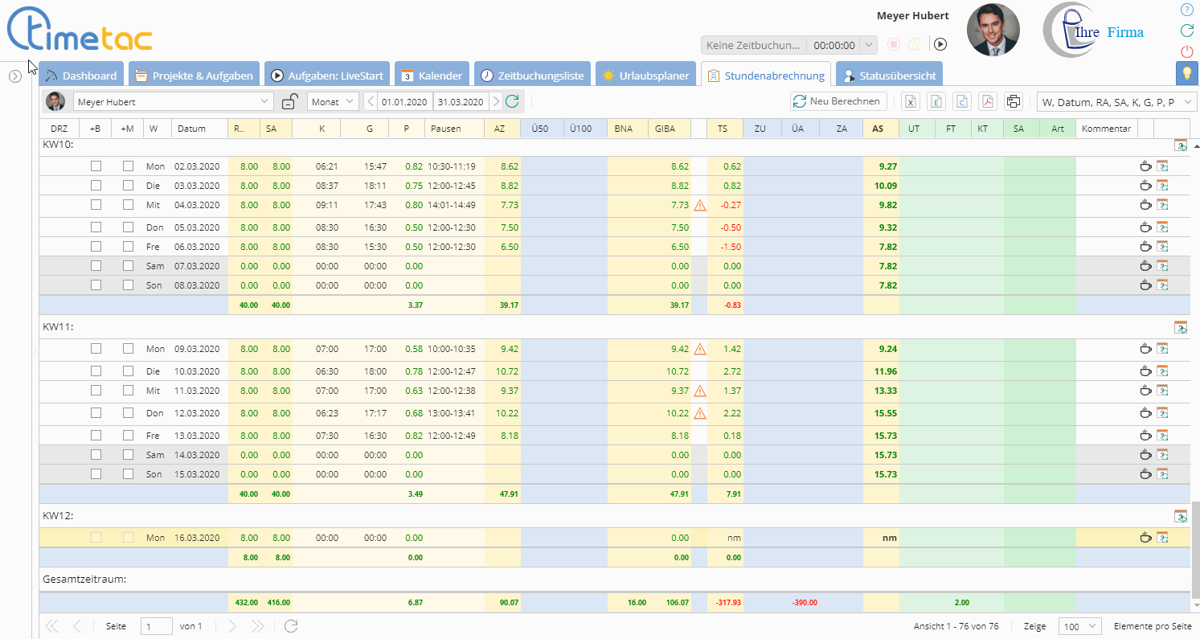The image size is (1200, 639).
Task: Open the yellow lightbulb tips icon
Action: (1186, 73)
